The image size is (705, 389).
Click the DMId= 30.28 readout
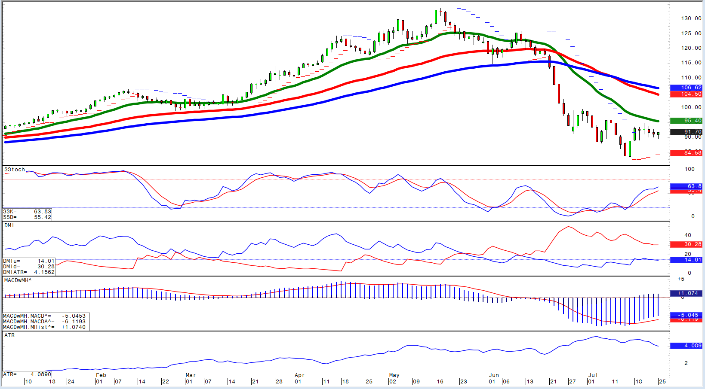[x=29, y=267]
